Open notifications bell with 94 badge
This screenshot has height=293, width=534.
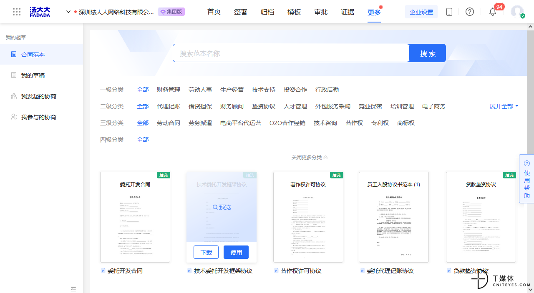tap(493, 12)
